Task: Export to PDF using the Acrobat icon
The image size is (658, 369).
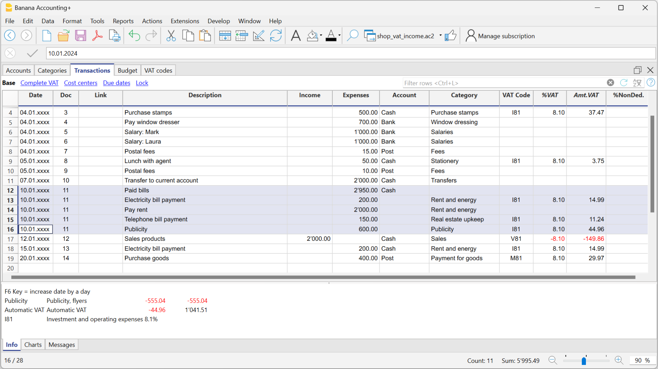Action: pos(97,36)
